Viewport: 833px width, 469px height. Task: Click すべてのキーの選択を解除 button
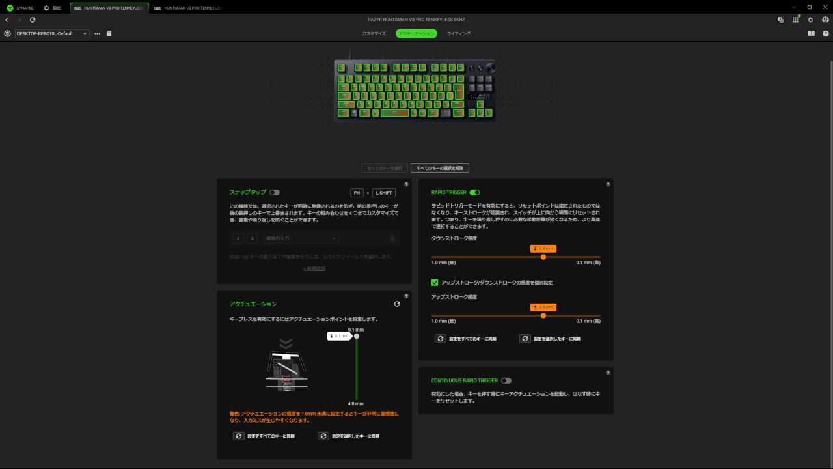(440, 168)
